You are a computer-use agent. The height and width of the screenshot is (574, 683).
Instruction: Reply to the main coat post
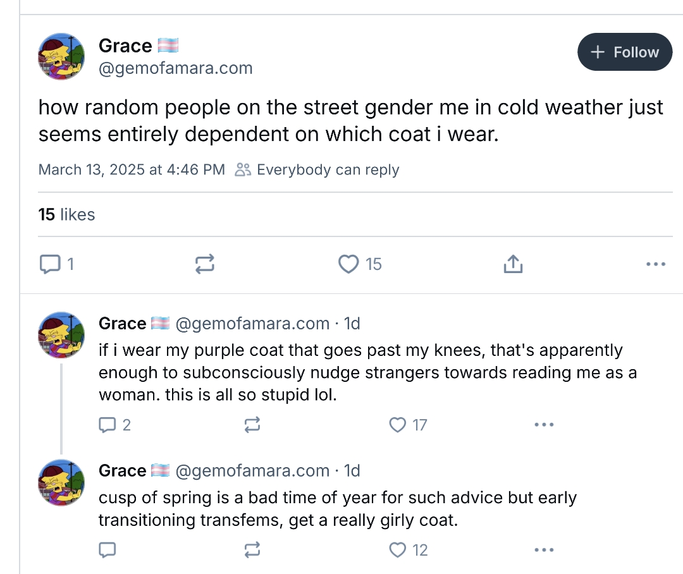[x=49, y=264]
